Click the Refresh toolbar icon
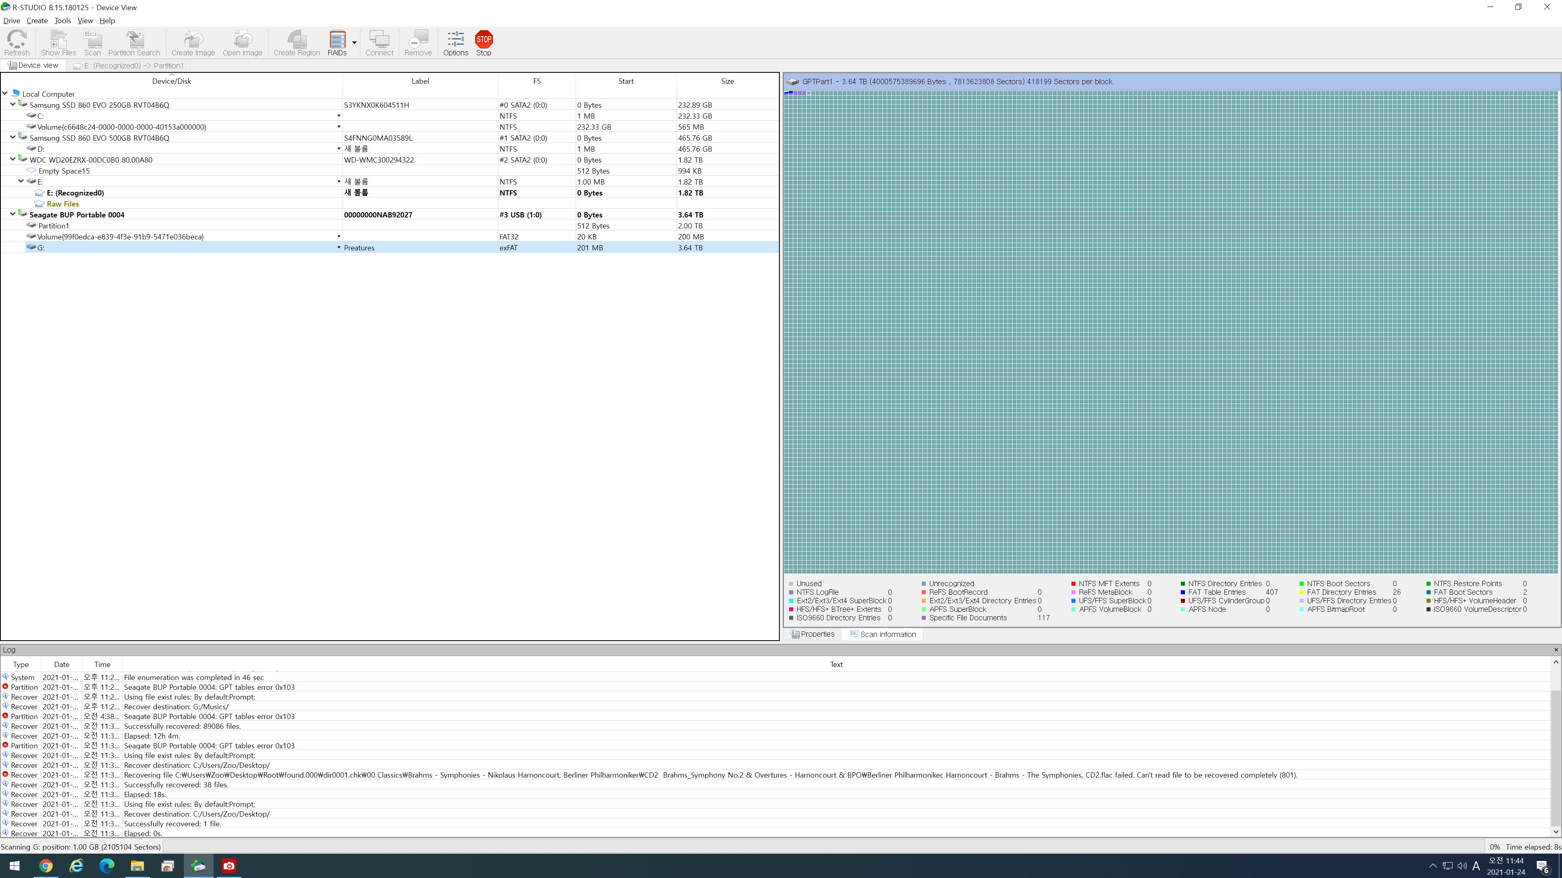 17,43
